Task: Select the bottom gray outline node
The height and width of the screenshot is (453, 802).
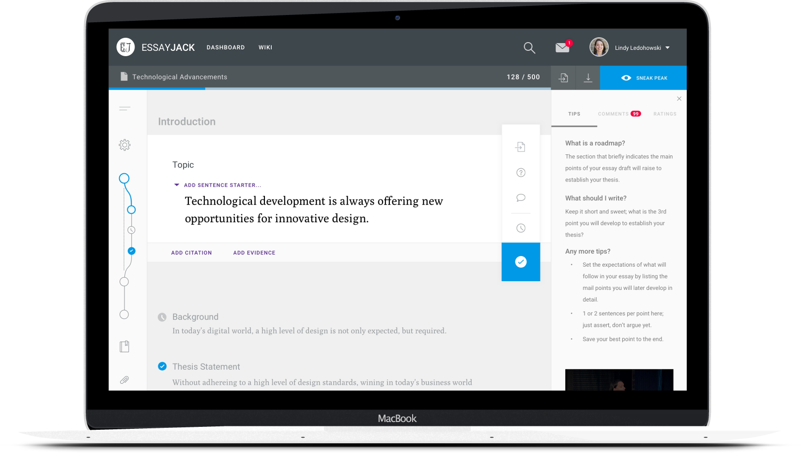Action: [x=124, y=315]
